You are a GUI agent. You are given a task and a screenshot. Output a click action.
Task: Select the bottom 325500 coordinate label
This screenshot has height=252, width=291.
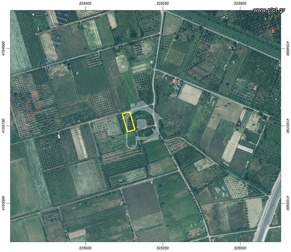[x=240, y=248]
